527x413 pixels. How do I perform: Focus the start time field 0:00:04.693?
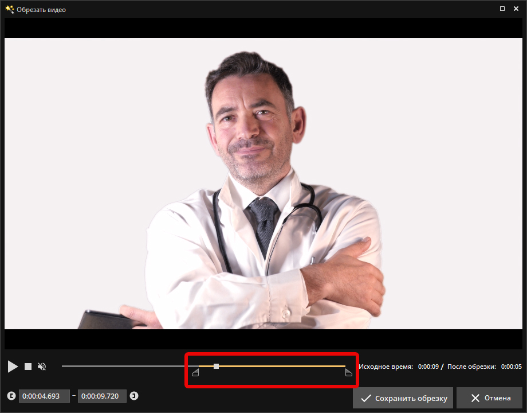pyautogui.click(x=44, y=396)
